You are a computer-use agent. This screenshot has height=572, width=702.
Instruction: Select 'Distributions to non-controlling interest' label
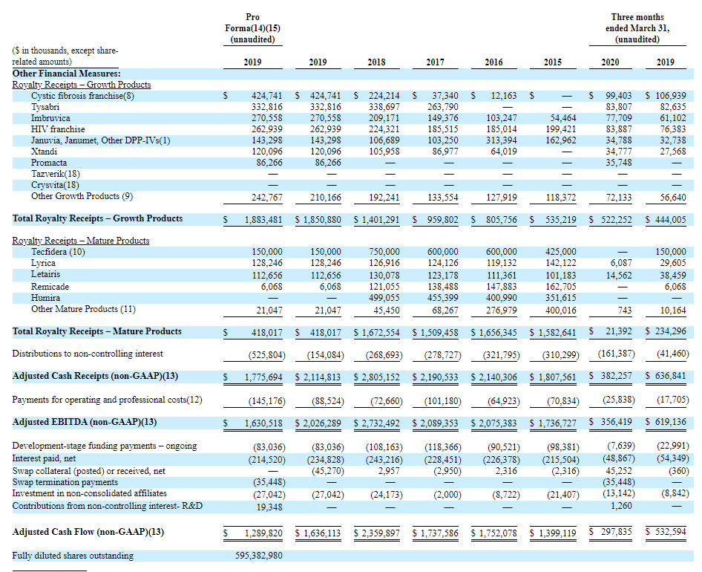[x=88, y=354]
